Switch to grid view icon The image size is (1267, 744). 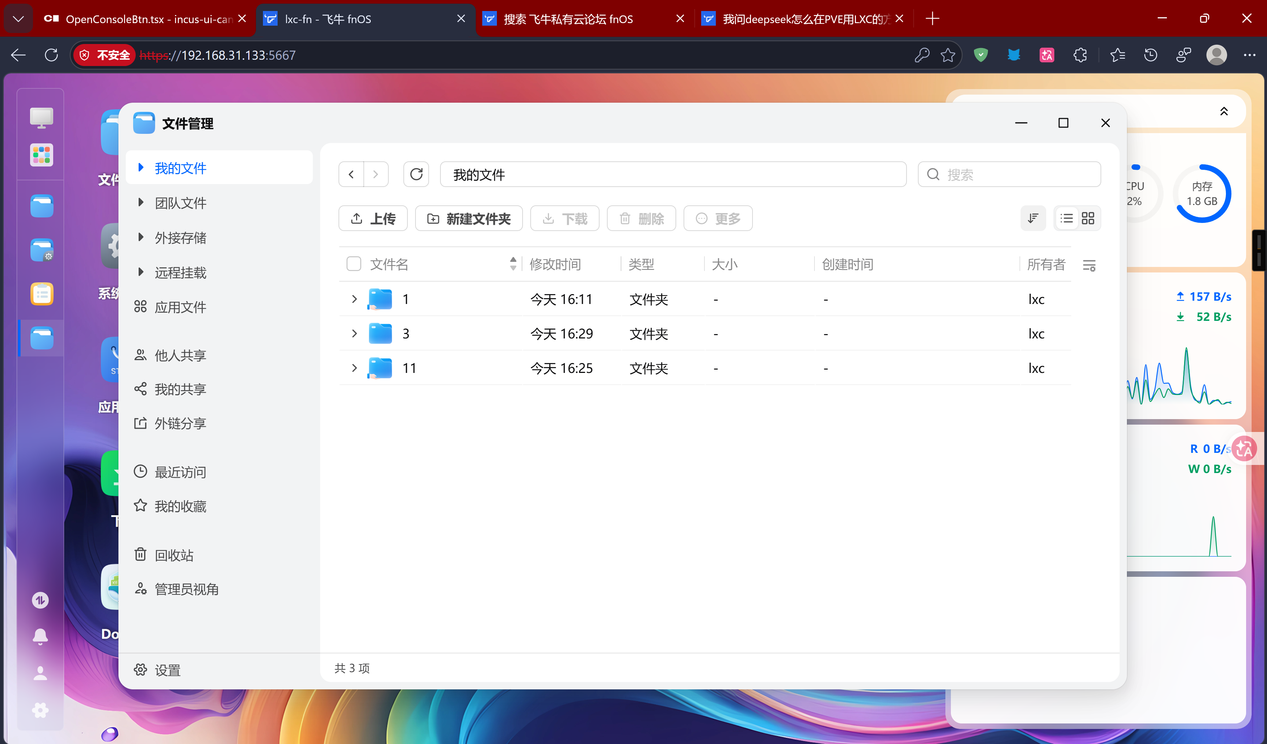pos(1088,218)
